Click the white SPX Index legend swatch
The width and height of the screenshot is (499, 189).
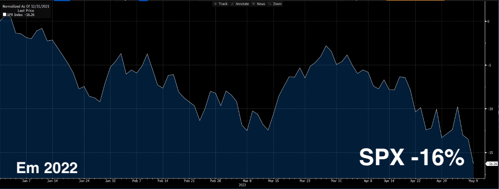point(4,15)
